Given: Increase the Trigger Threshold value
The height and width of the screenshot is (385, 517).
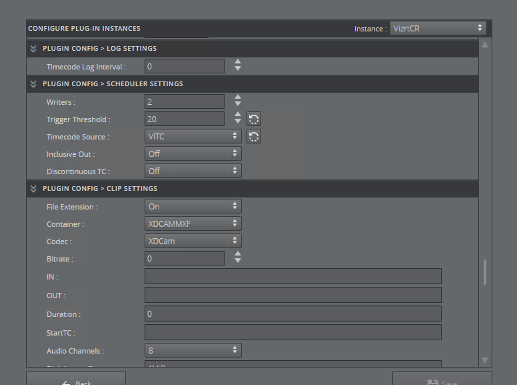Looking at the screenshot, I should click(x=238, y=115).
